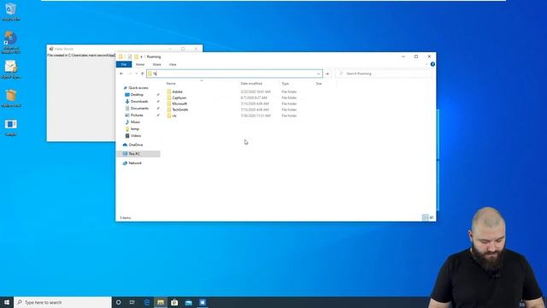Expand the ribbon using the chevron
Screen dimensions: 547x308
[426, 65]
